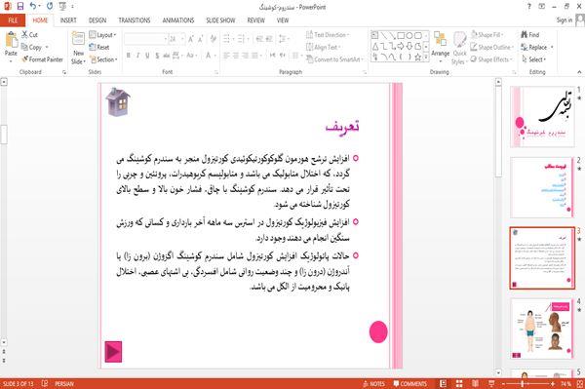This screenshot has height=389, width=585.
Task: Click the spell check icon in status bar
Action: [45, 383]
